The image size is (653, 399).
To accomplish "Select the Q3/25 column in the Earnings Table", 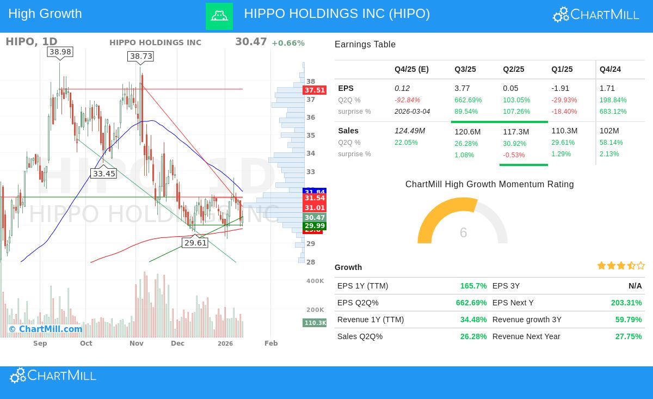I will pos(465,69).
